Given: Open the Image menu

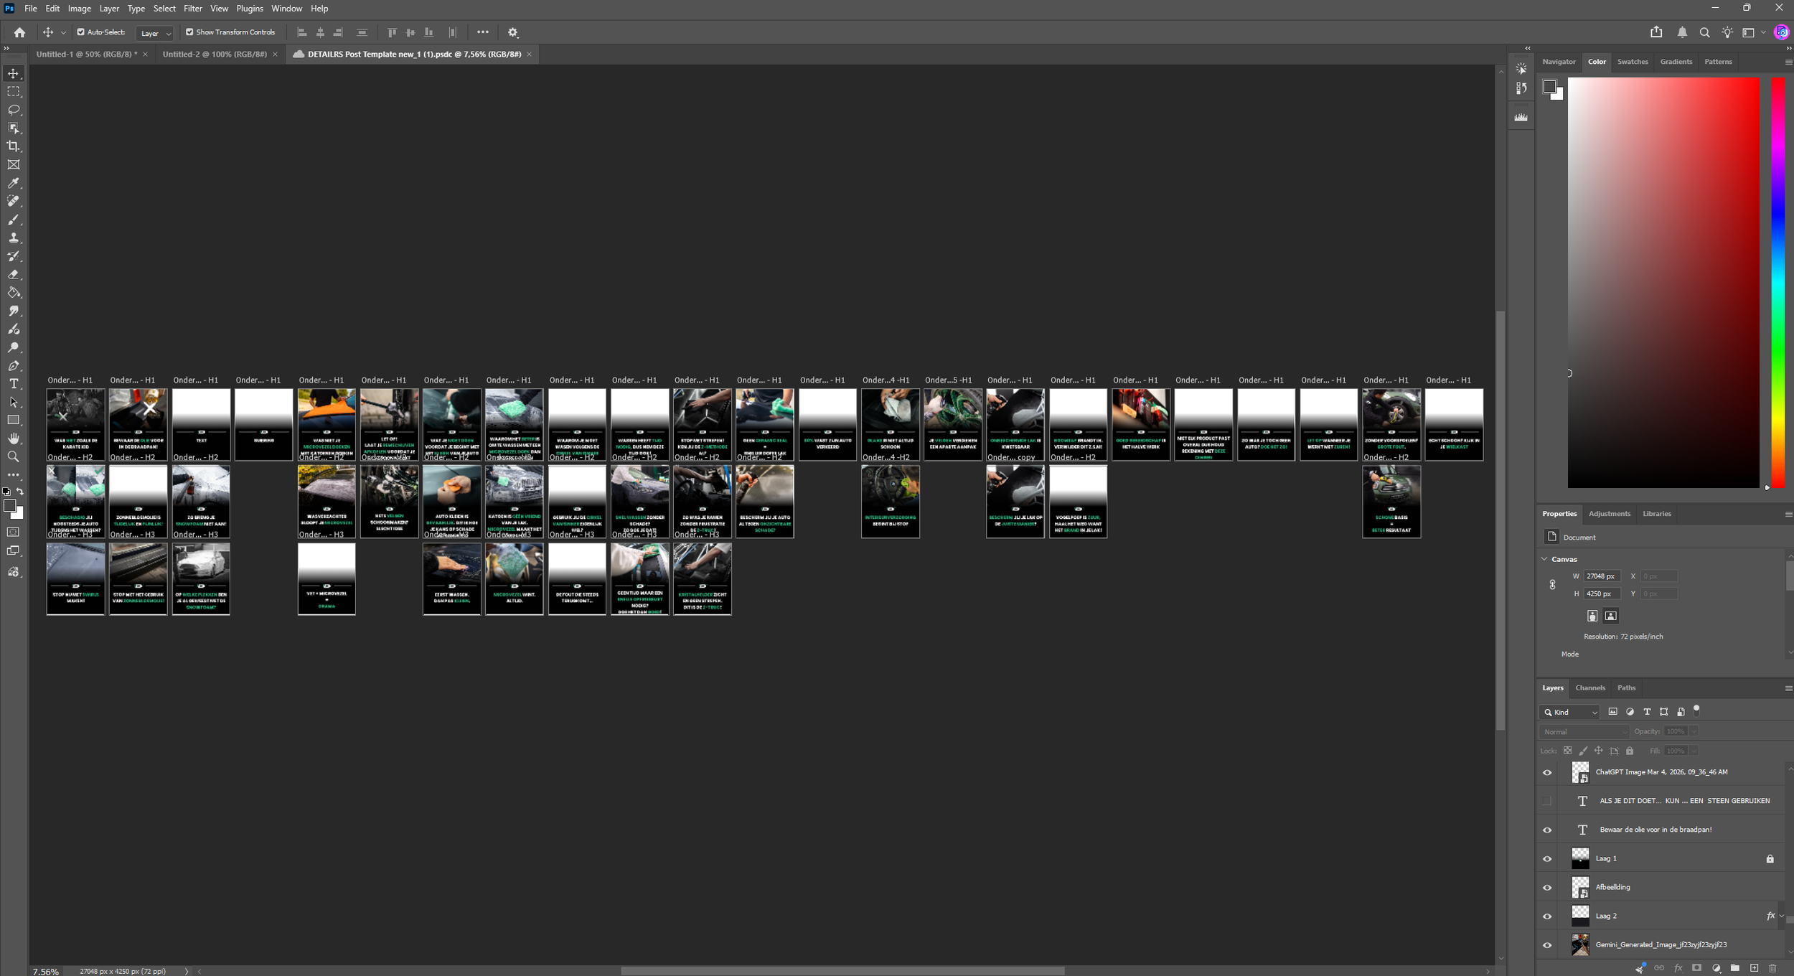Looking at the screenshot, I should (79, 9).
